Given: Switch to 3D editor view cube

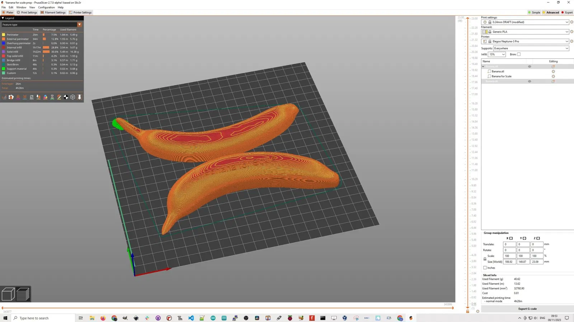Looking at the screenshot, I should [x=8, y=294].
